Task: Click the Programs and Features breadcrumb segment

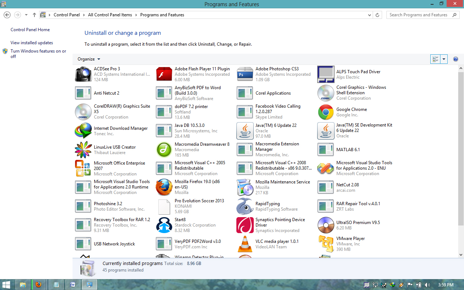Action: 162,15
